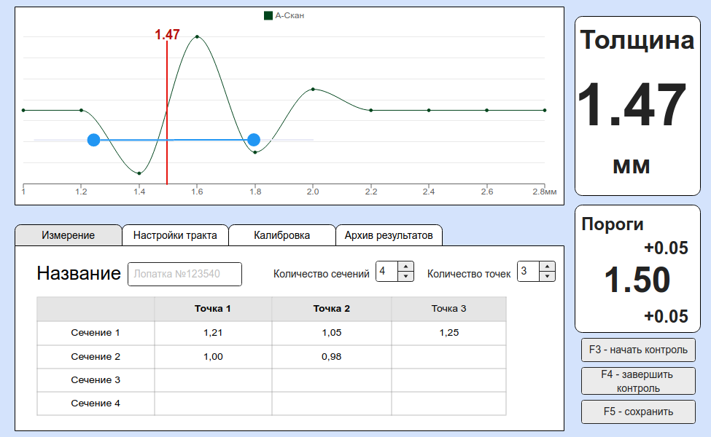The image size is (711, 437).
Task: Open the Калибровка tab
Action: pyautogui.click(x=281, y=235)
